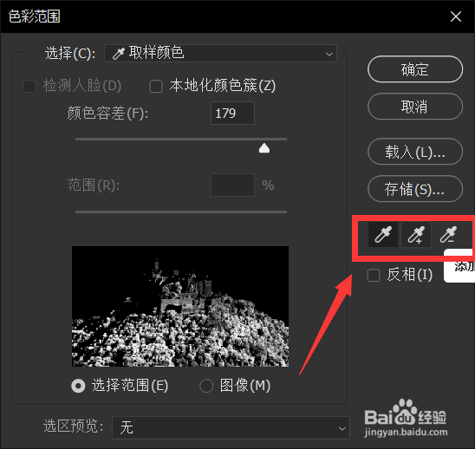The height and width of the screenshot is (449, 475).
Task: Select the Add to Sample eyedropper
Action: (x=416, y=235)
